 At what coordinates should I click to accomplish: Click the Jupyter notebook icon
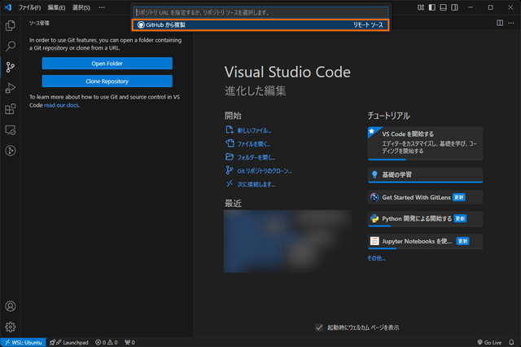click(374, 241)
